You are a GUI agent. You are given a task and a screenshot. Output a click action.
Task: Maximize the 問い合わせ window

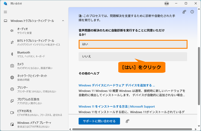186,3
